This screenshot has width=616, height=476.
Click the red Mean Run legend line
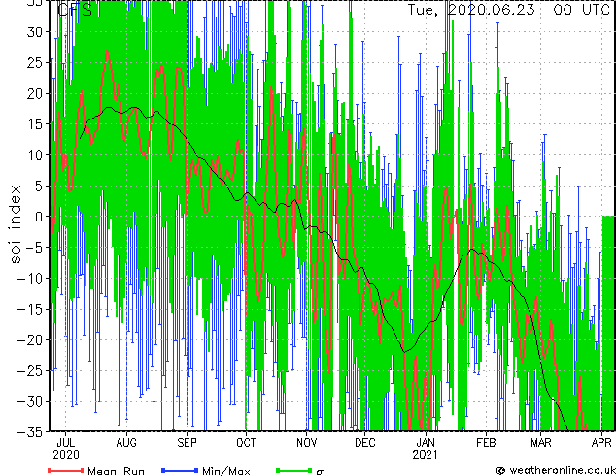click(x=66, y=470)
